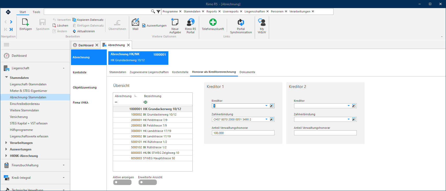
Task: Collapse the Stammdaten tree node
Action: pyautogui.click(x=7, y=77)
